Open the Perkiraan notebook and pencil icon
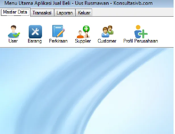175x134 pixels. pos(59,31)
